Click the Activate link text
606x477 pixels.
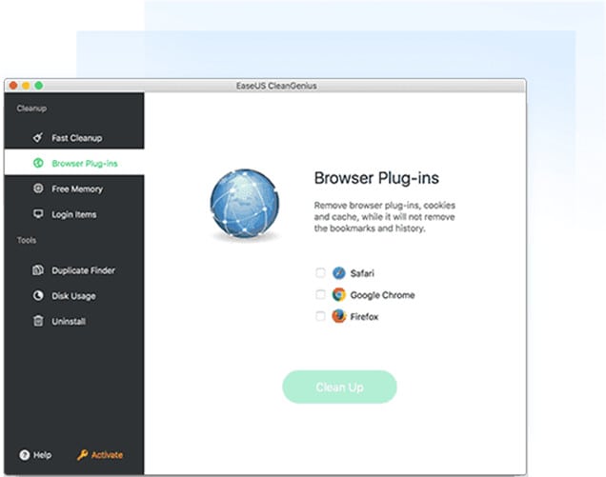[107, 455]
